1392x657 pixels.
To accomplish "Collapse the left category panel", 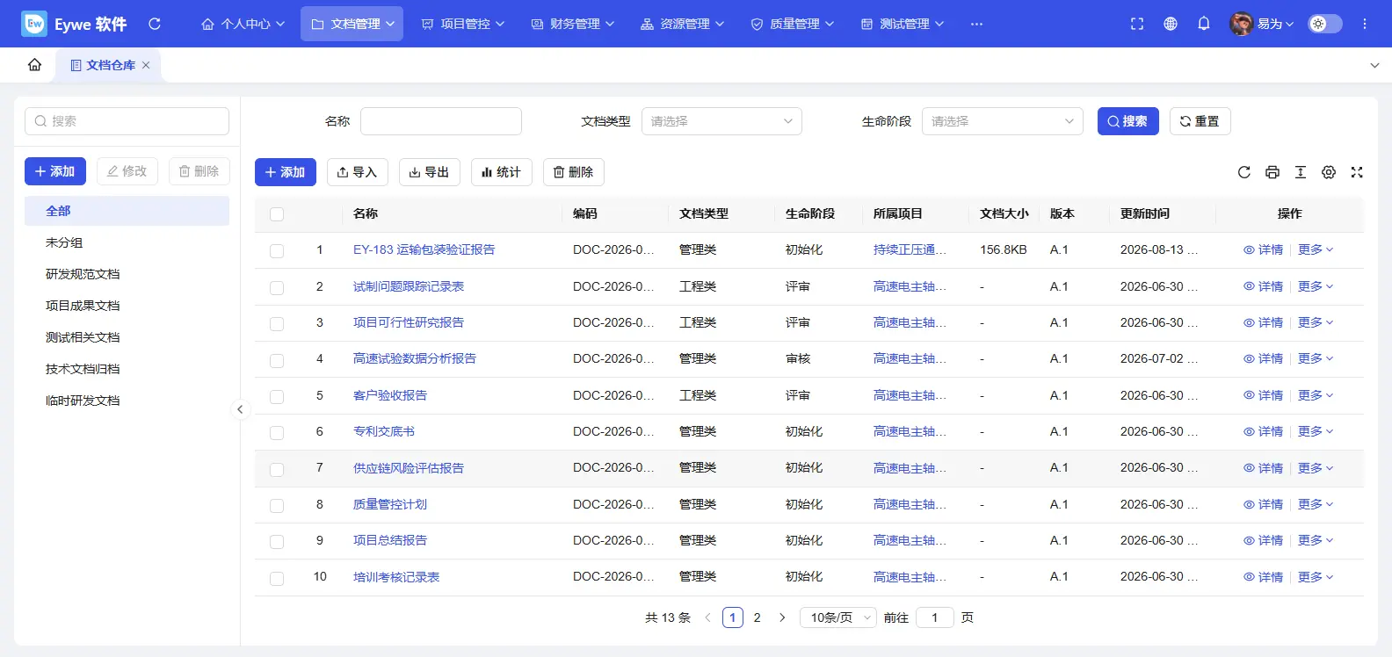I will tap(240, 409).
